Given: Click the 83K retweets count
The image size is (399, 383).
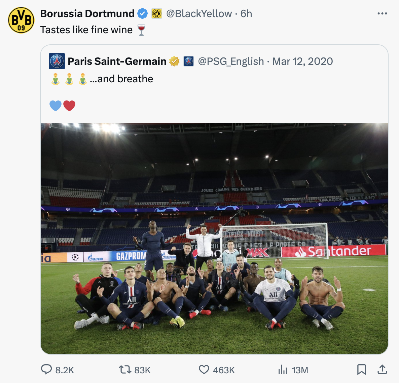Looking at the screenshot, I should [142, 370].
